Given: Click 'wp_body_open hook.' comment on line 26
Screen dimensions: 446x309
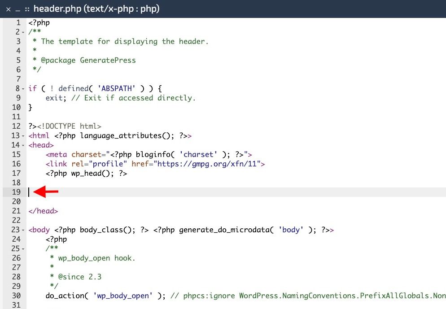Looking at the screenshot, I should (x=97, y=258).
